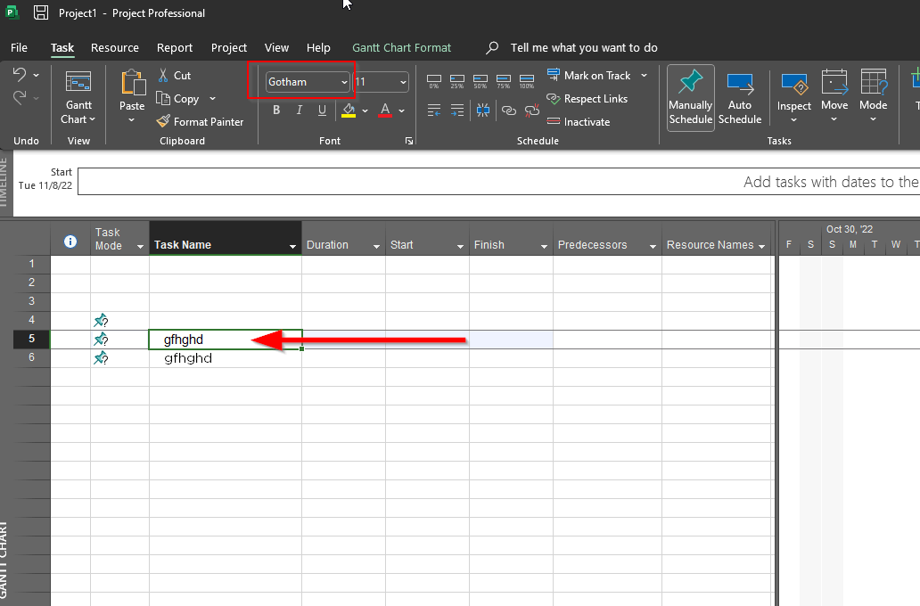Click the Save icon in title bar

point(40,12)
